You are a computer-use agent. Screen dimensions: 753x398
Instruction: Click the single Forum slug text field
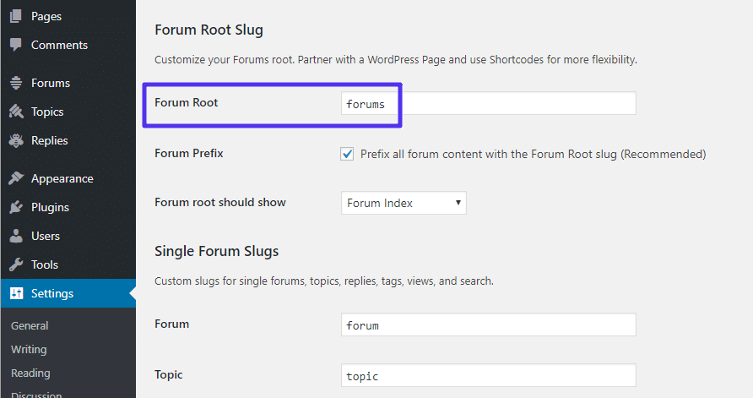pyautogui.click(x=488, y=324)
